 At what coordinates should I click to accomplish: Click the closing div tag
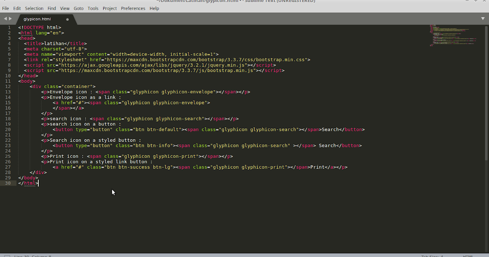tap(38, 172)
